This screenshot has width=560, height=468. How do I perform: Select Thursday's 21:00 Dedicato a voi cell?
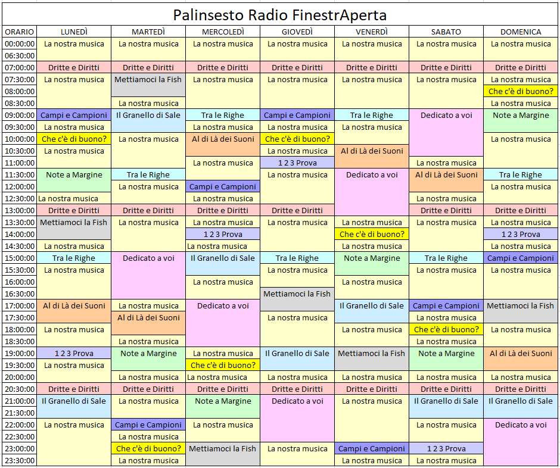(x=297, y=419)
